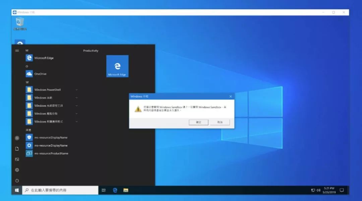The height and width of the screenshot is (201, 362).
Task: Open the Windows 系統 folder
Action: 51,98
